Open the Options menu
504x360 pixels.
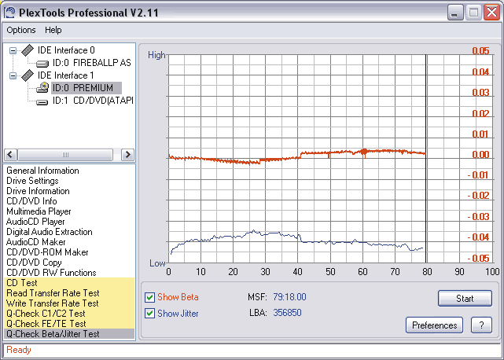(21, 30)
